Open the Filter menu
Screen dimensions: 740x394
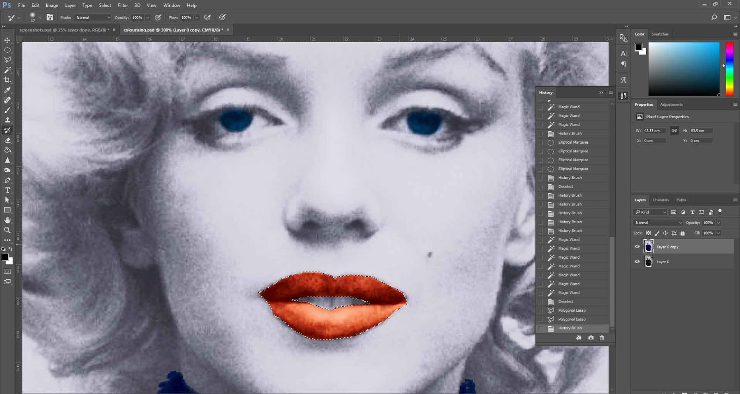pos(123,5)
